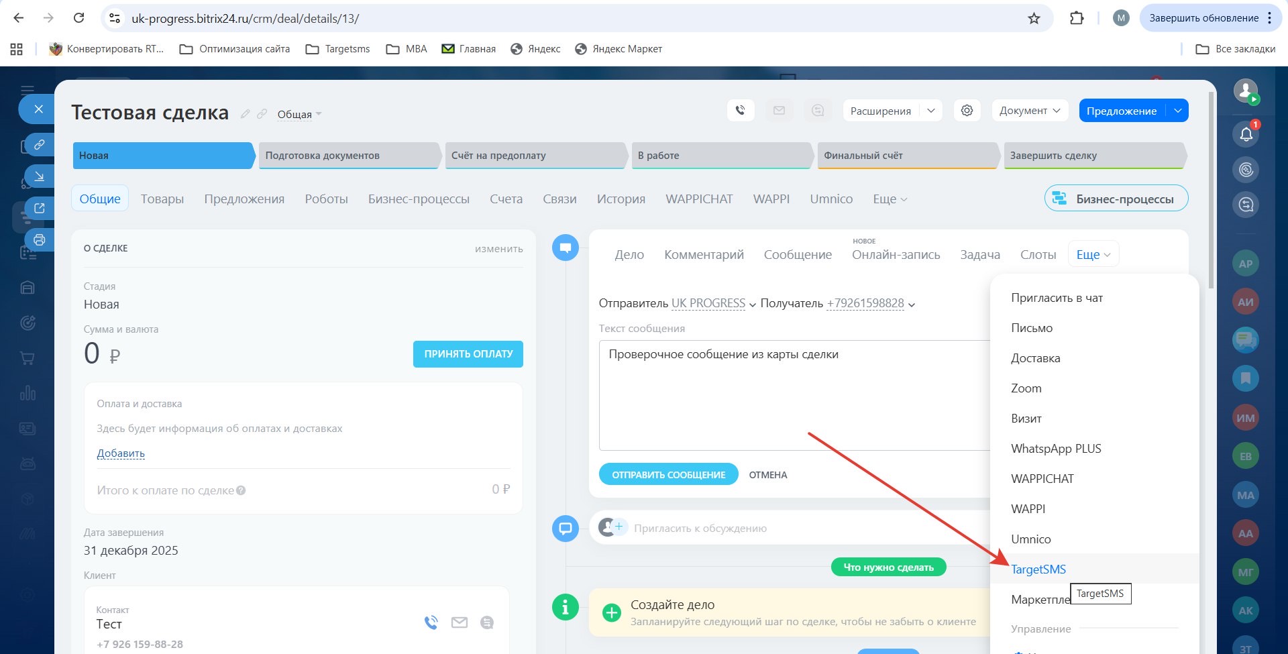Viewport: 1288px width, 654px height.
Task: Open the История tab
Action: (621, 199)
